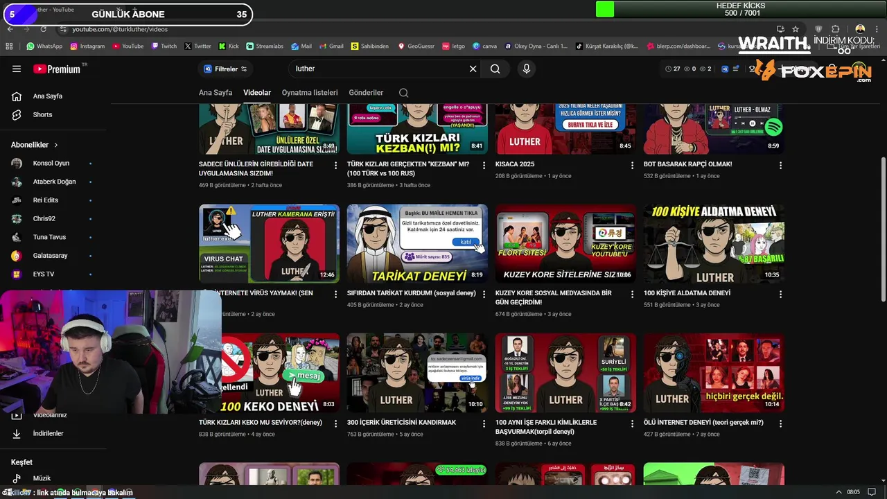The image size is (887, 499).
Task: Open the browser apps grid icon
Action: pos(9,46)
